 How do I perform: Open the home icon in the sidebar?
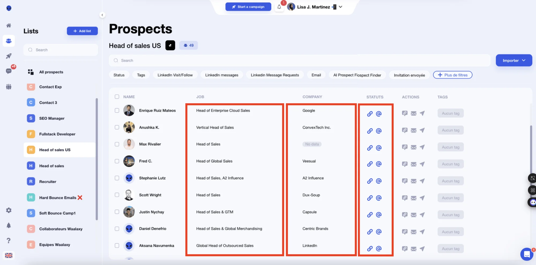(x=9, y=25)
